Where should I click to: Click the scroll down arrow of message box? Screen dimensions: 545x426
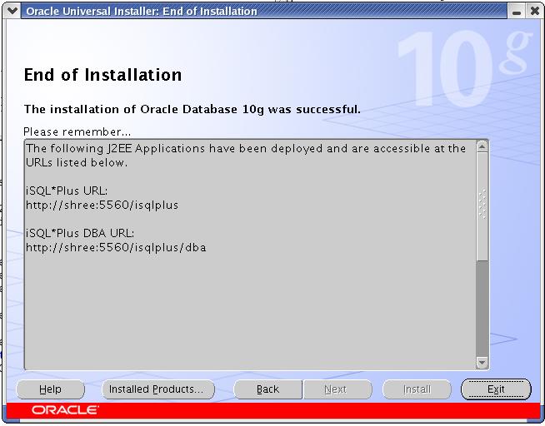click(x=482, y=363)
